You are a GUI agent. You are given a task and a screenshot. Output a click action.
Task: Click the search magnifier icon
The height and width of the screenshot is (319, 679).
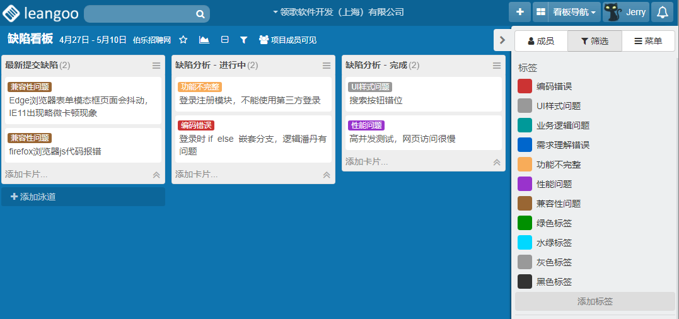(200, 14)
